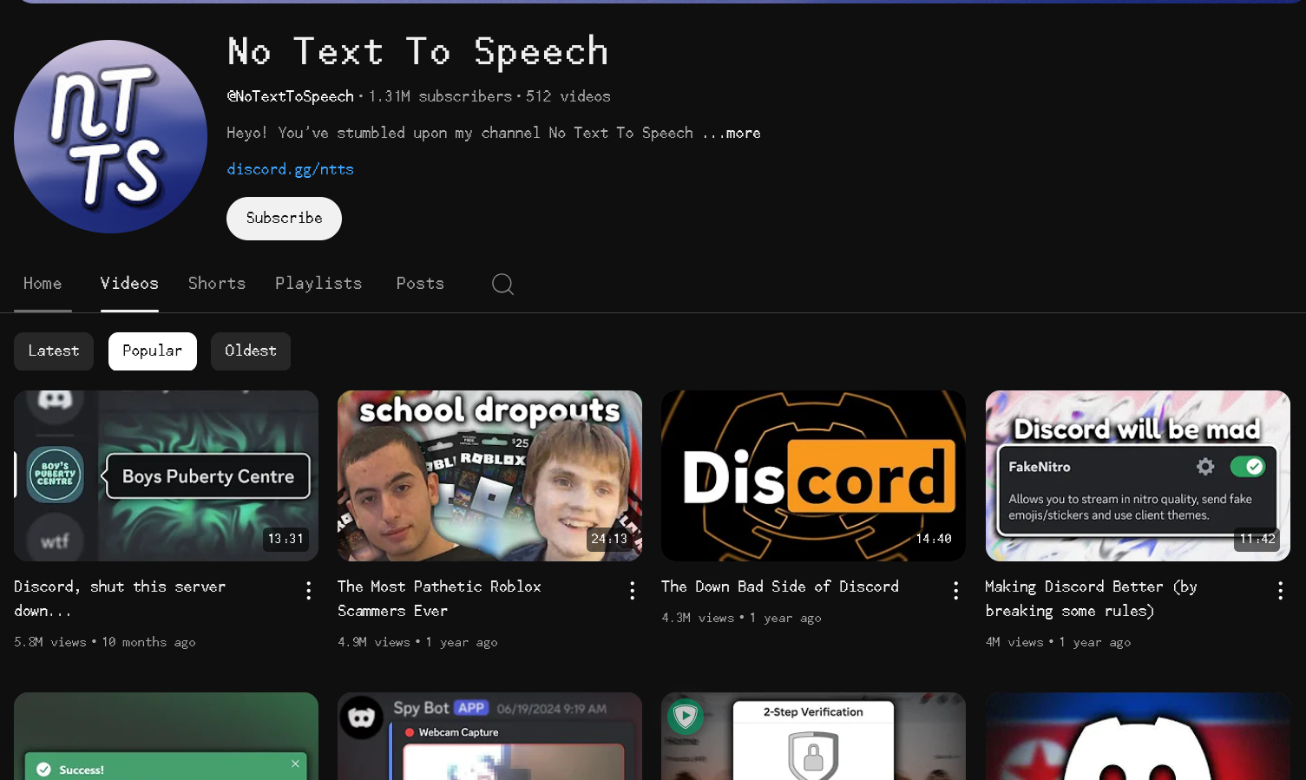Viewport: 1306px width, 780px height.
Task: Open options menu for 'Making Discord Better'
Action: (x=1281, y=591)
